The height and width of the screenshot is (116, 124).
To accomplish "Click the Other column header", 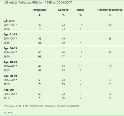I will click(x=81, y=10).
